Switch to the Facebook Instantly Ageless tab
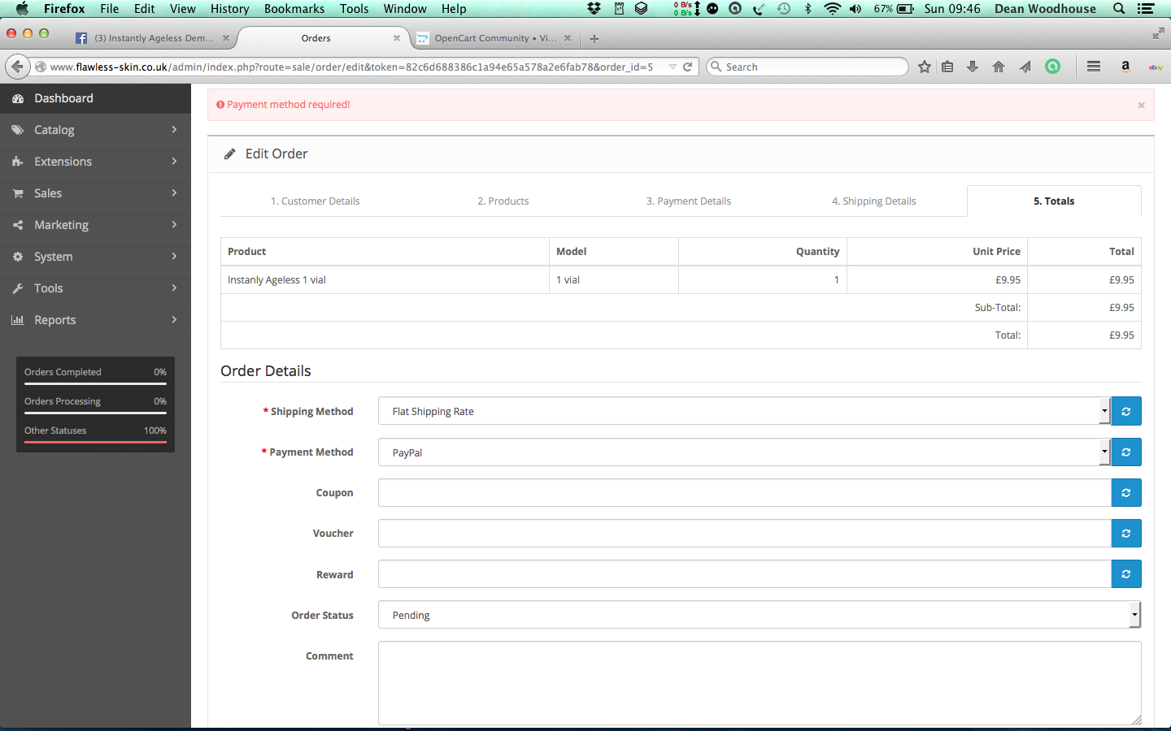The height and width of the screenshot is (731, 1171). 151,38
